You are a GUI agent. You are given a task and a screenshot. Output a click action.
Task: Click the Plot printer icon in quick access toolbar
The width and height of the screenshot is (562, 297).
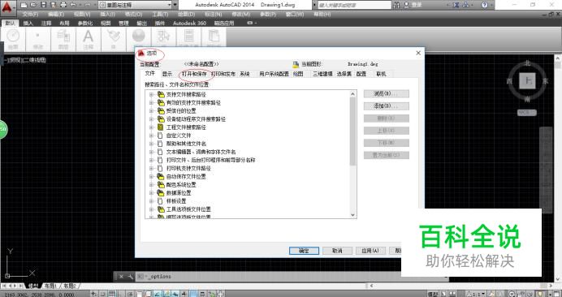click(x=63, y=5)
